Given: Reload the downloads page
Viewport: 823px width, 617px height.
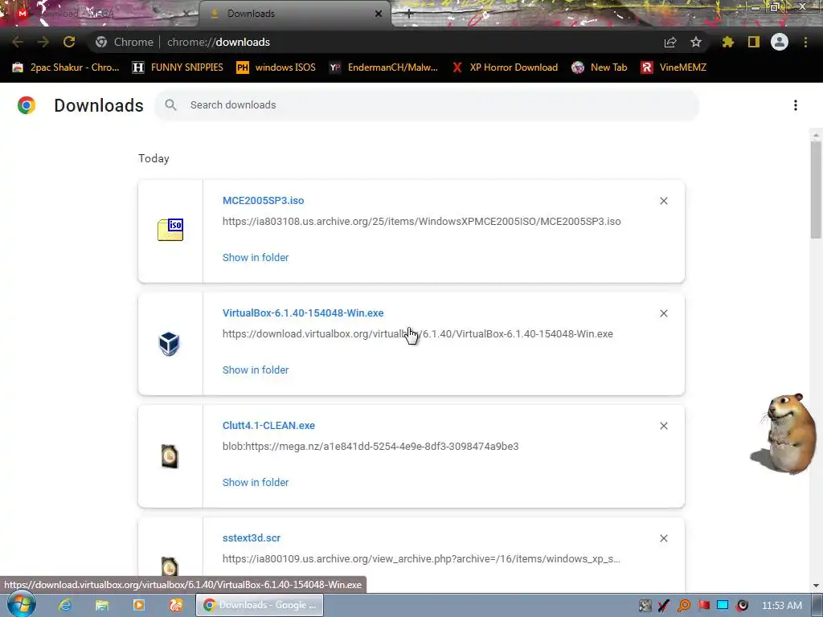Looking at the screenshot, I should [x=69, y=42].
